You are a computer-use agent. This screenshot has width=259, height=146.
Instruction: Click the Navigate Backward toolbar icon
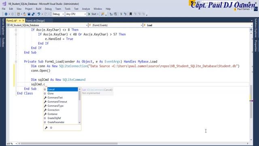(x=6, y=14)
